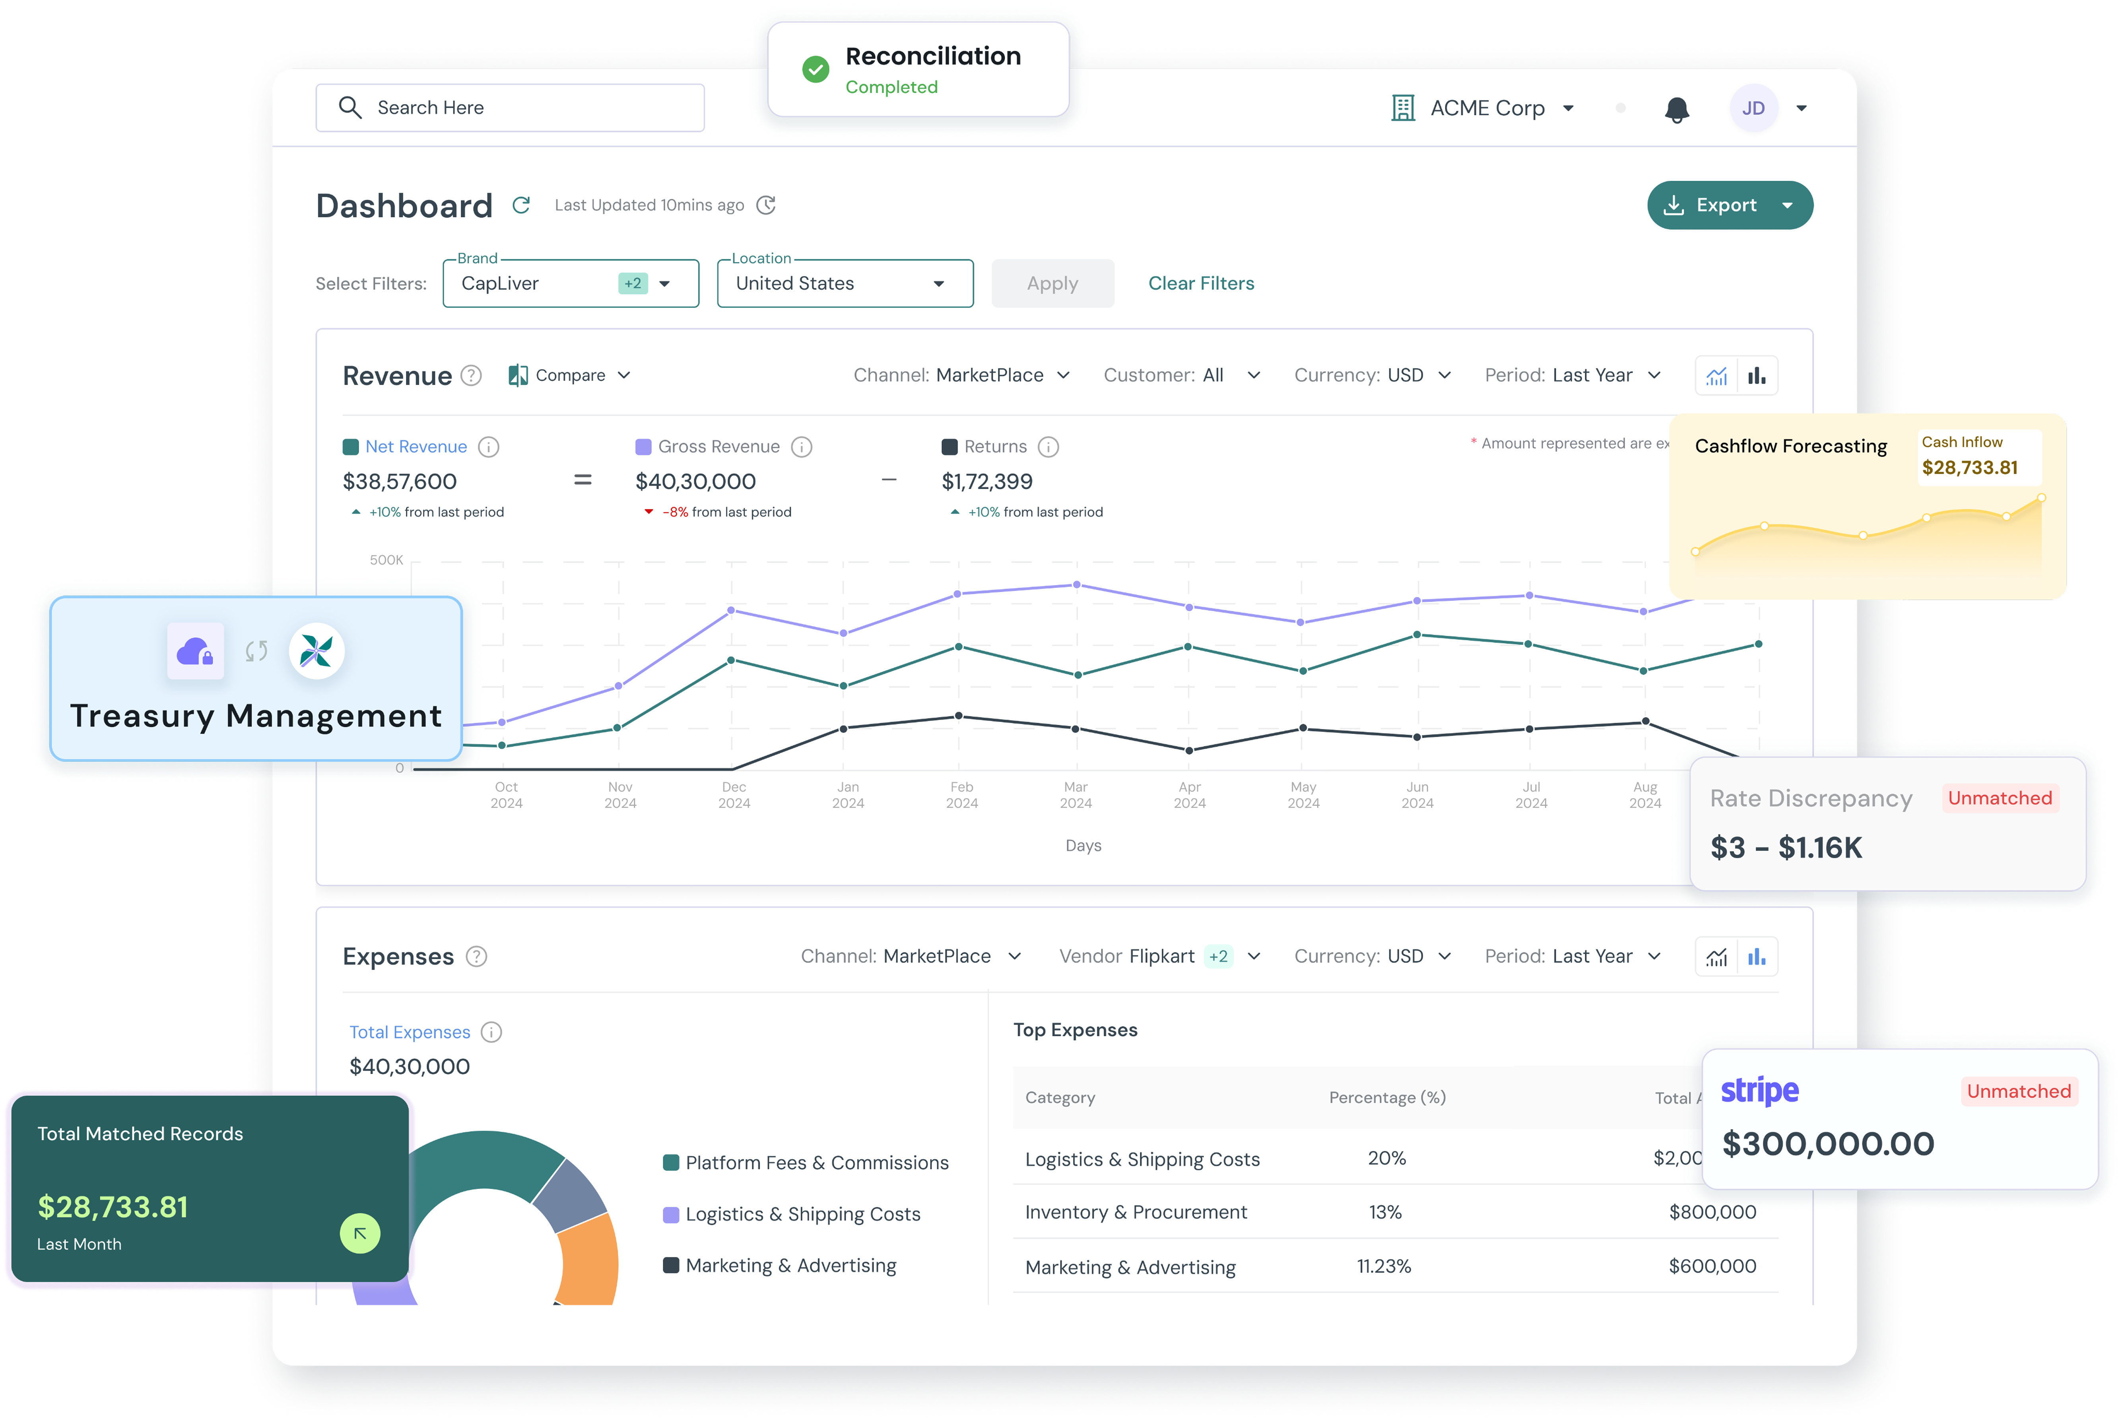Open Expenses Vendor Flipkart dropdown
The width and height of the screenshot is (2122, 1421).
click(1160, 957)
